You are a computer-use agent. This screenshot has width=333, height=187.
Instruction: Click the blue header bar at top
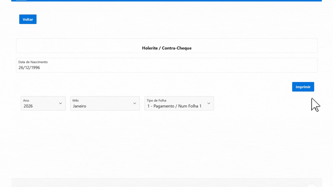pos(166,1)
